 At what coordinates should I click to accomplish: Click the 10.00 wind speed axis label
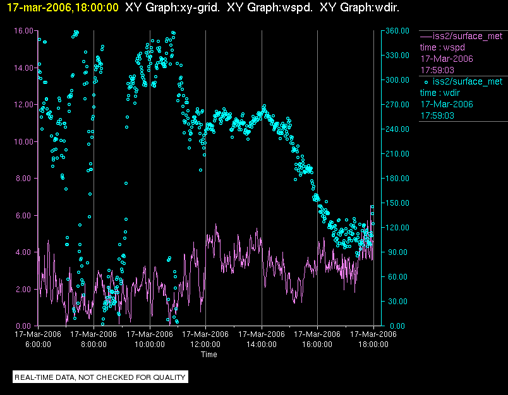coord(23,142)
